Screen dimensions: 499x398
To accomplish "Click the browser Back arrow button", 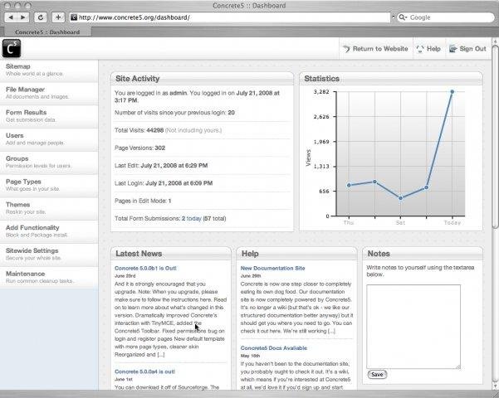I will (11, 17).
